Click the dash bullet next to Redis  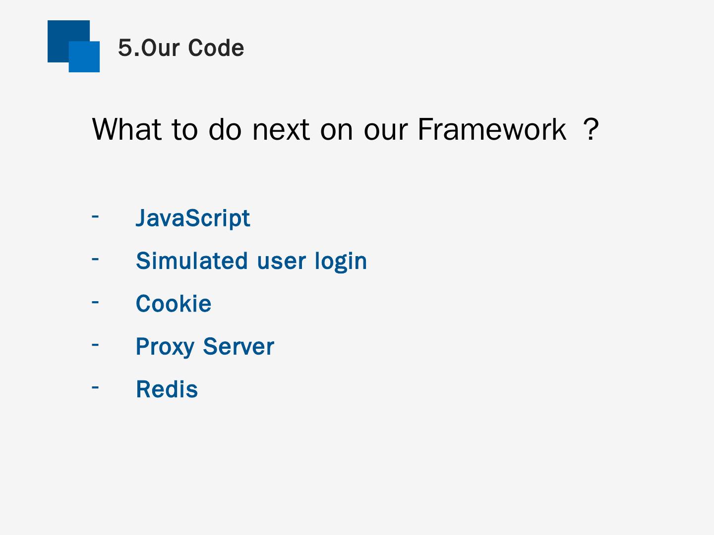click(x=95, y=387)
